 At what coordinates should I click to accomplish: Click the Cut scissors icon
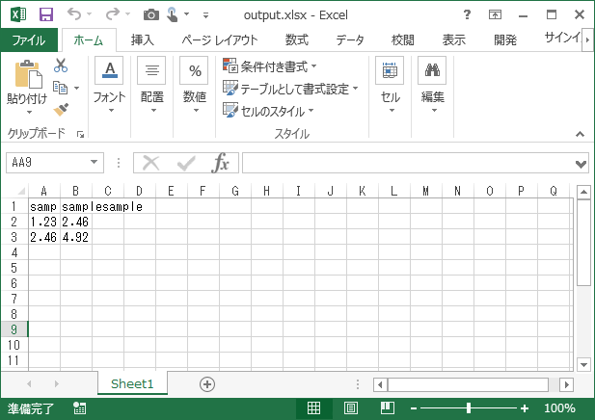61,66
